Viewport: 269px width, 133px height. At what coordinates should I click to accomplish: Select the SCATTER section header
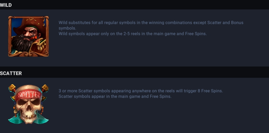tap(11, 73)
